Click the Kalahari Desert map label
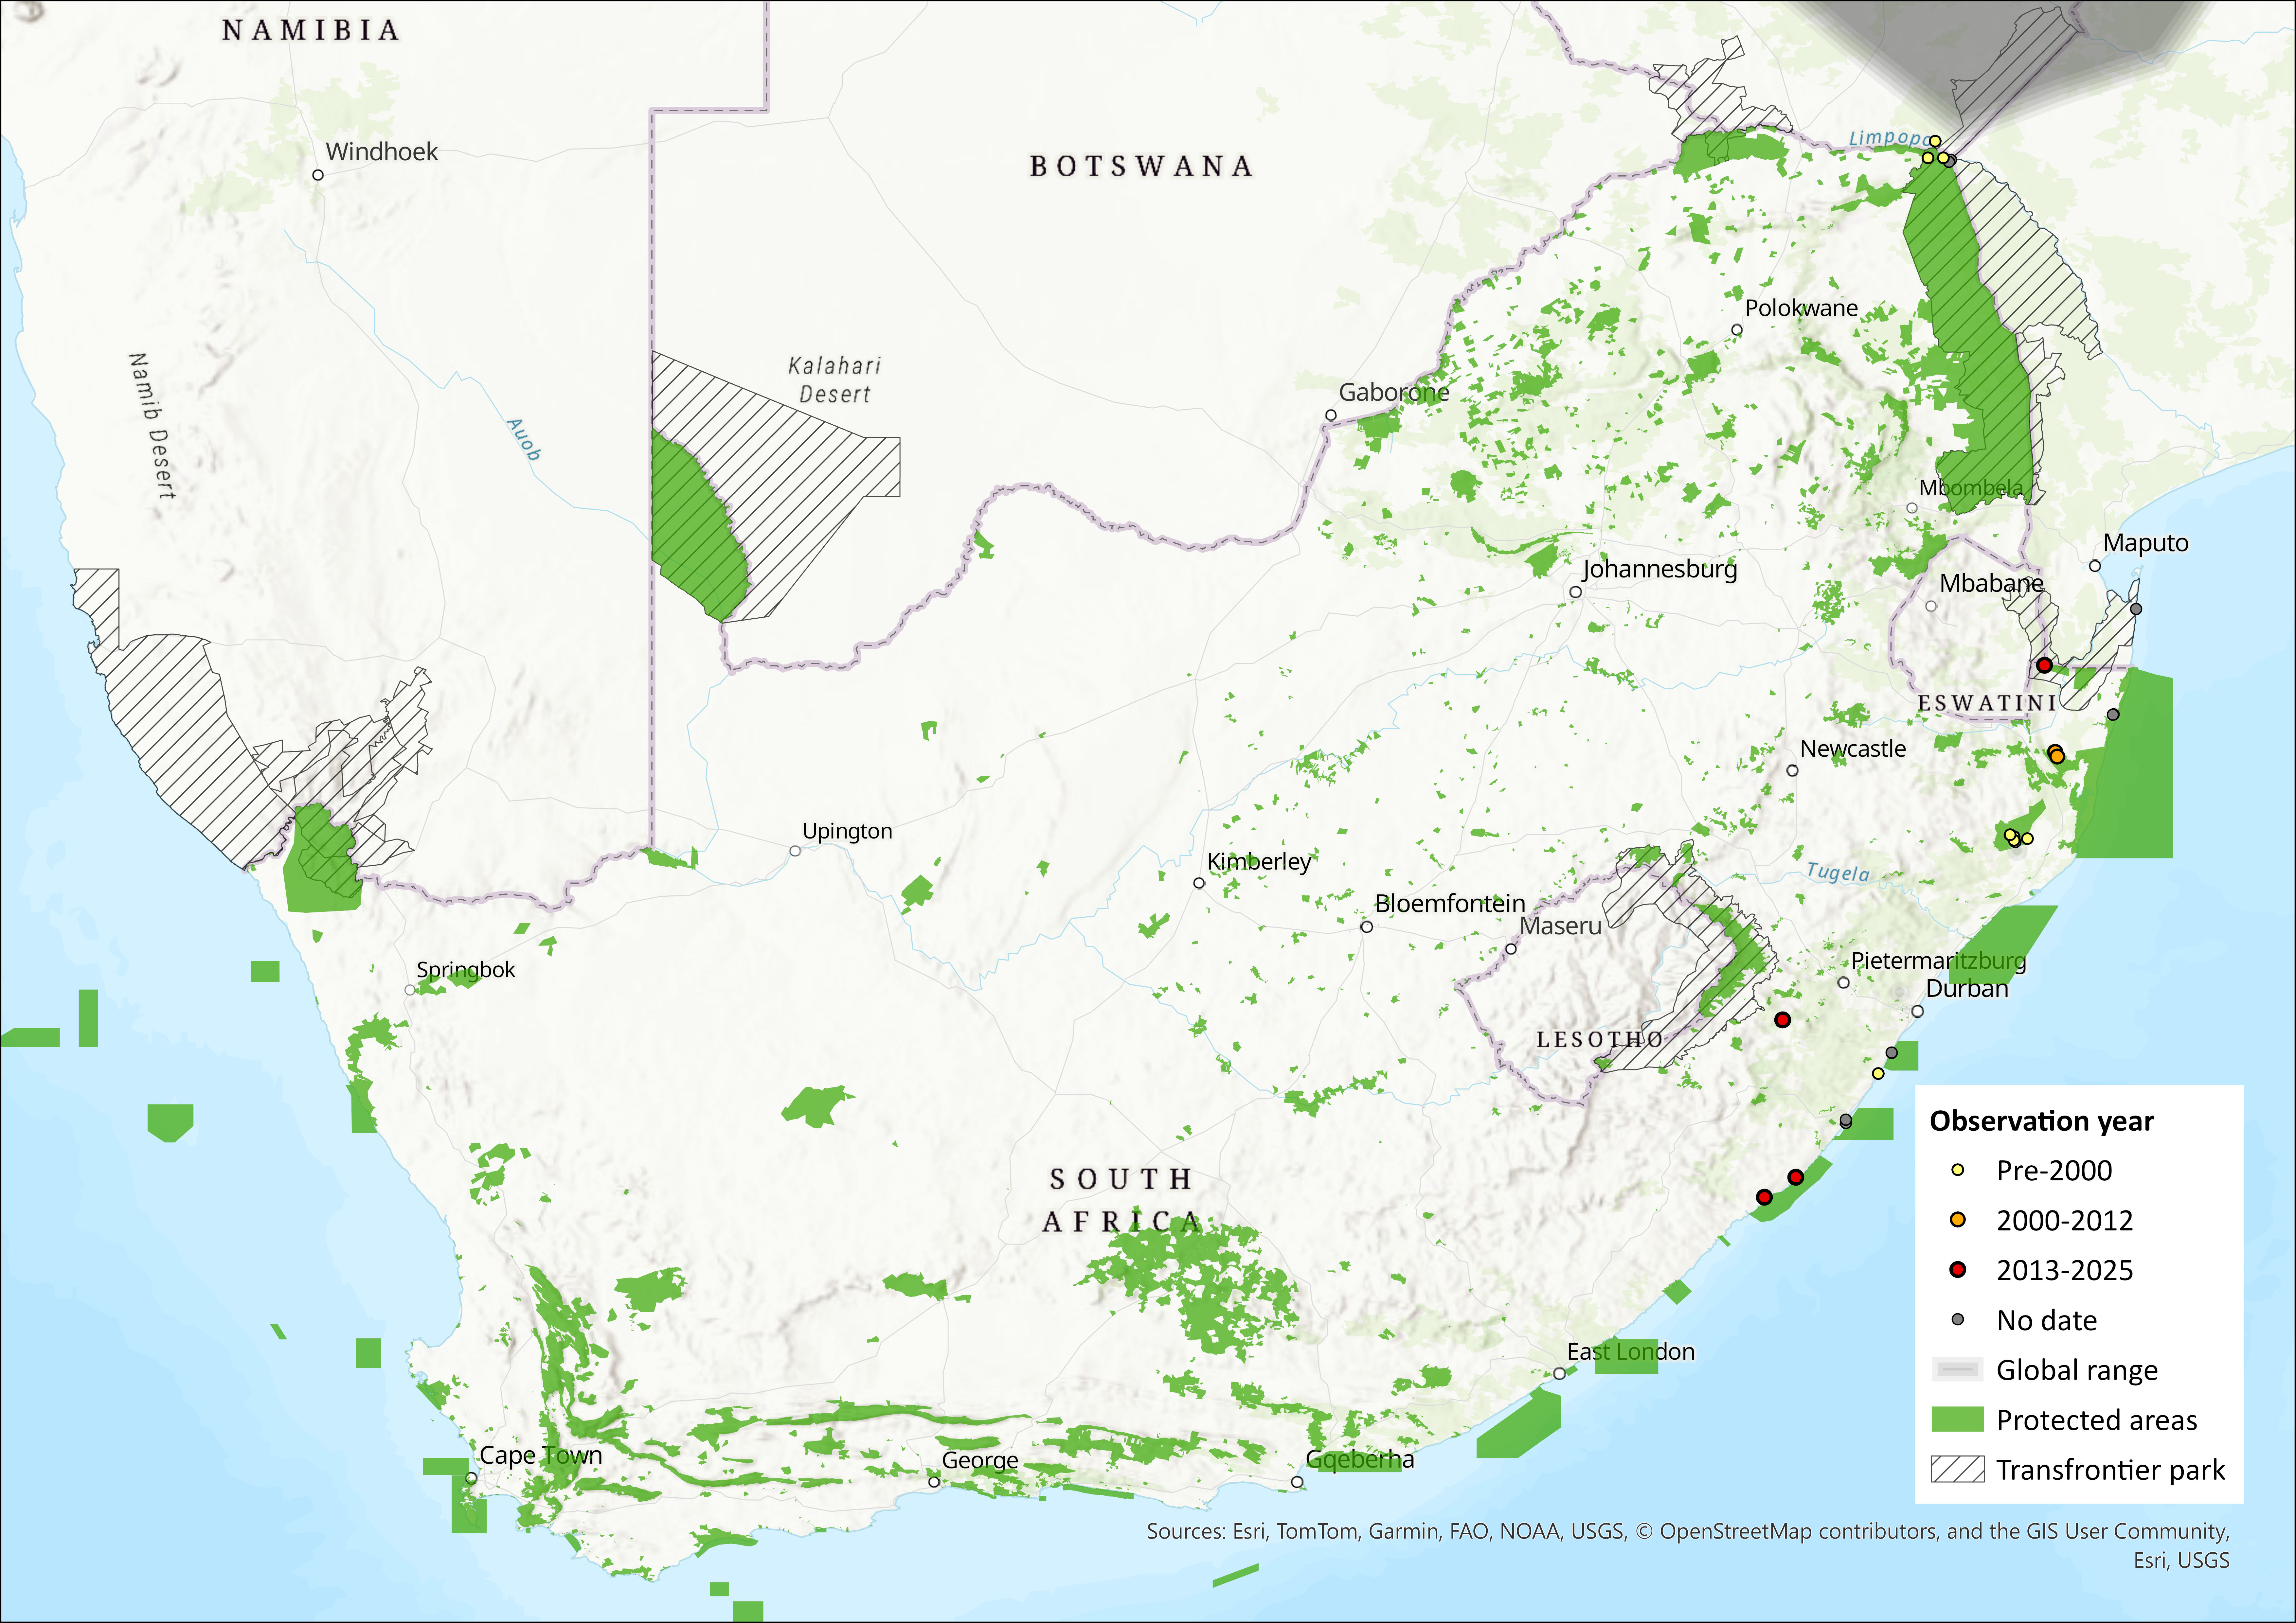This screenshot has height=1623, width=2296. coord(834,380)
